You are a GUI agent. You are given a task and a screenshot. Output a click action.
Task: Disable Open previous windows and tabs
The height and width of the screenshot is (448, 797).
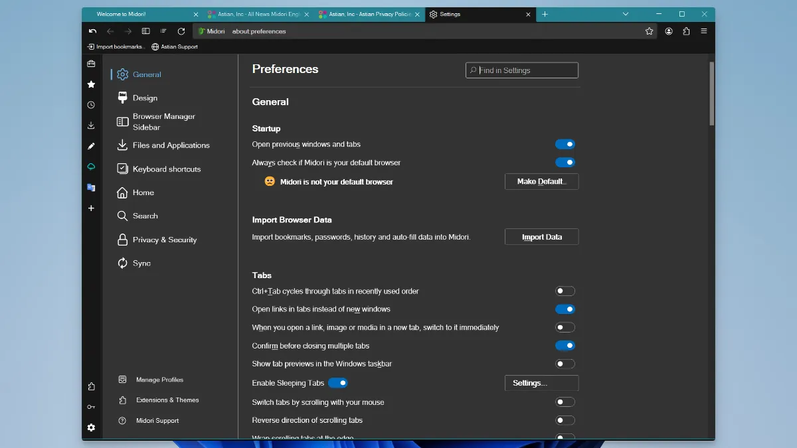(x=565, y=144)
